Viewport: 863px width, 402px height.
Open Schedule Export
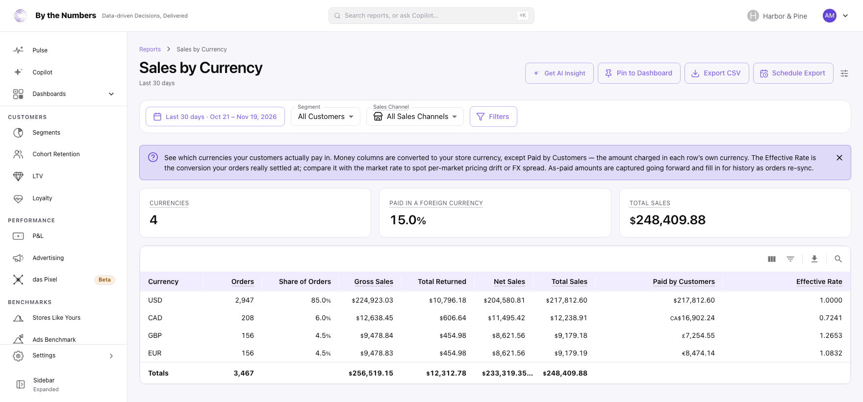point(793,73)
